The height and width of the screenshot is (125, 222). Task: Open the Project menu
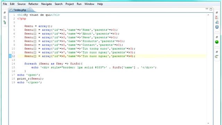(x=69, y=4)
